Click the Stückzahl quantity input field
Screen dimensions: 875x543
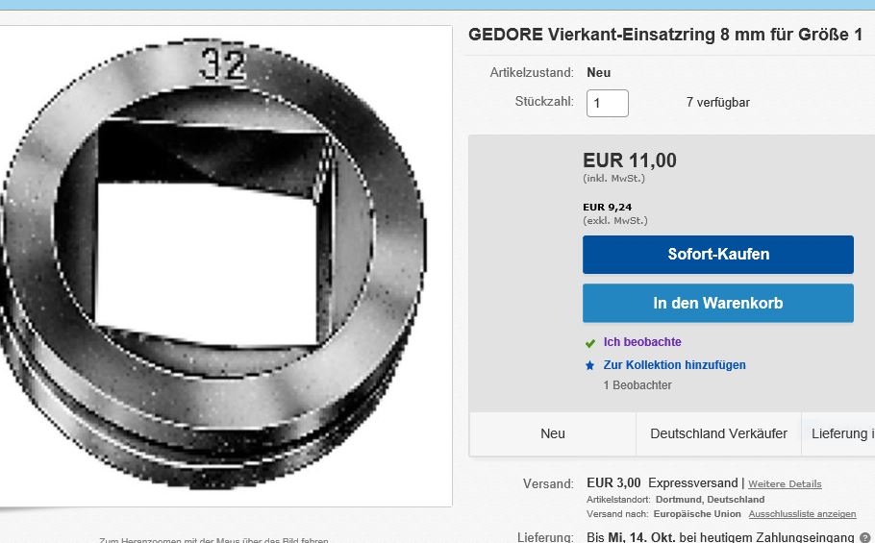[x=607, y=103]
